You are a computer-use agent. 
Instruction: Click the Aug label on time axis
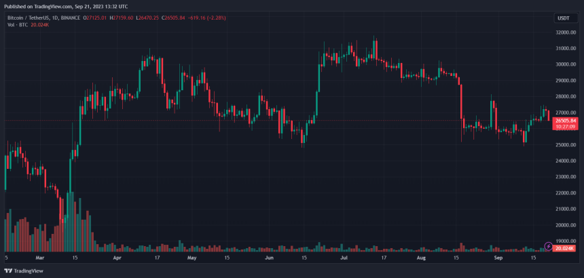422,258
